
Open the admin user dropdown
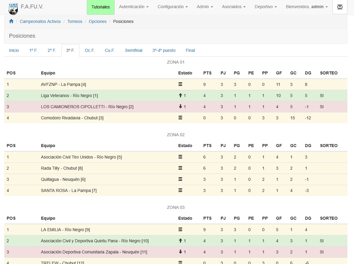point(306,7)
